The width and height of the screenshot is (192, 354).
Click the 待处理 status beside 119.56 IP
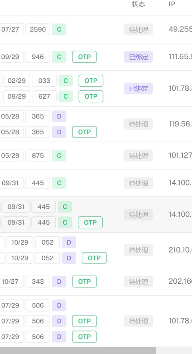138,124
